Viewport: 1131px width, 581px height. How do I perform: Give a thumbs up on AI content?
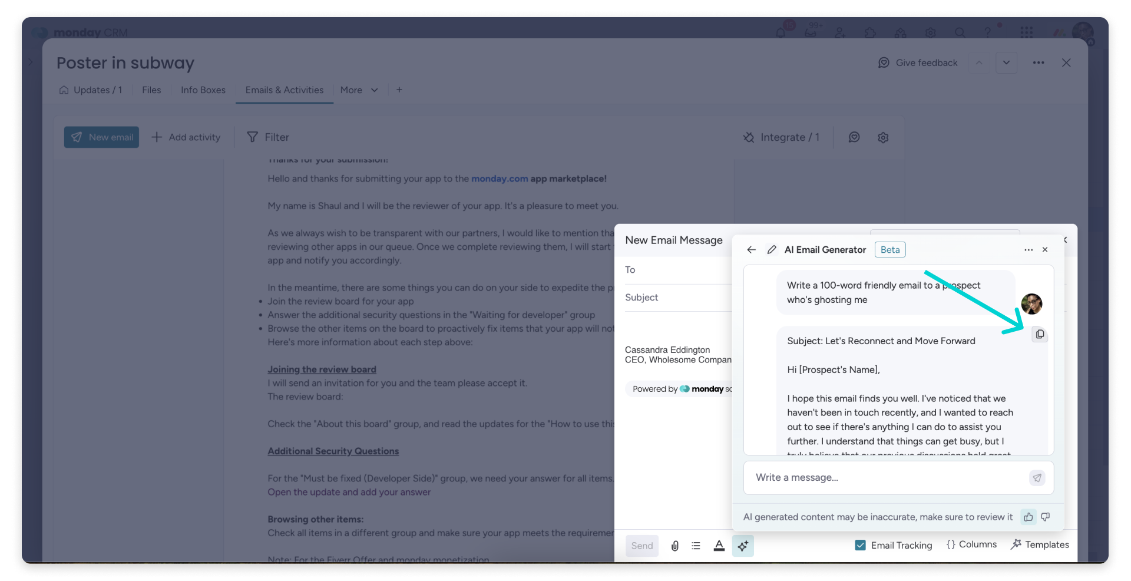point(1029,517)
